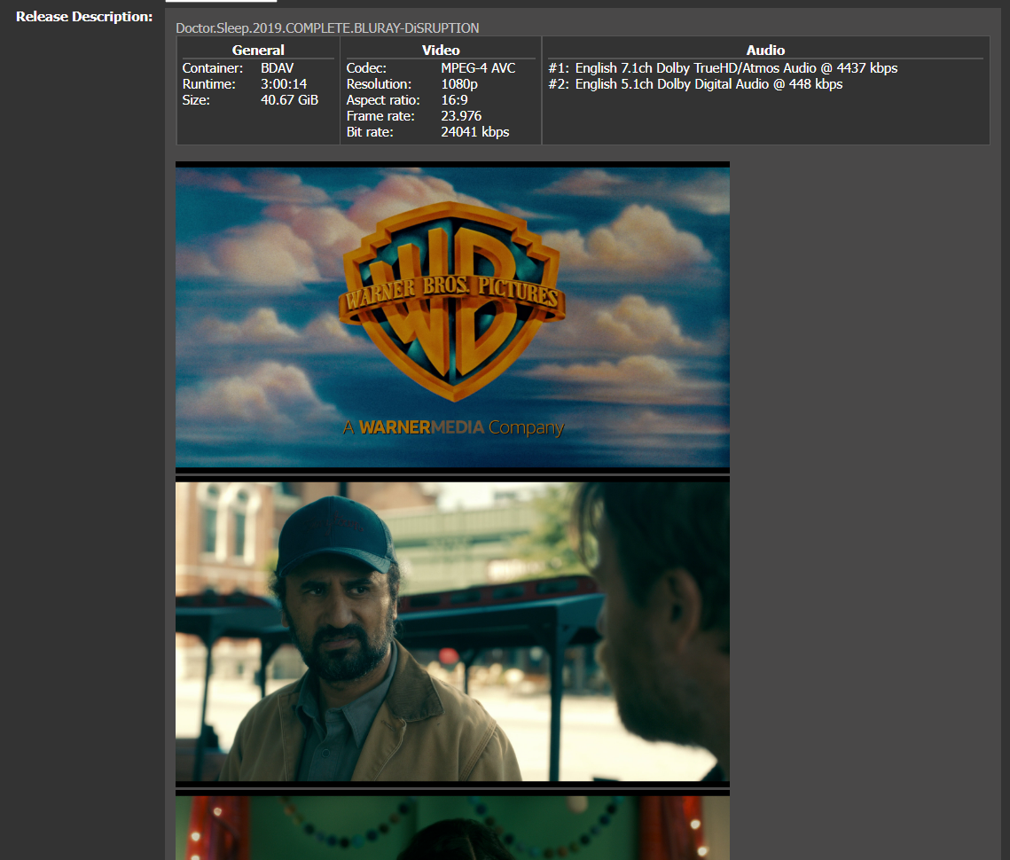Screen dimensions: 1010x860
Task: Click the Aspect ratio label
Action: [x=383, y=100]
